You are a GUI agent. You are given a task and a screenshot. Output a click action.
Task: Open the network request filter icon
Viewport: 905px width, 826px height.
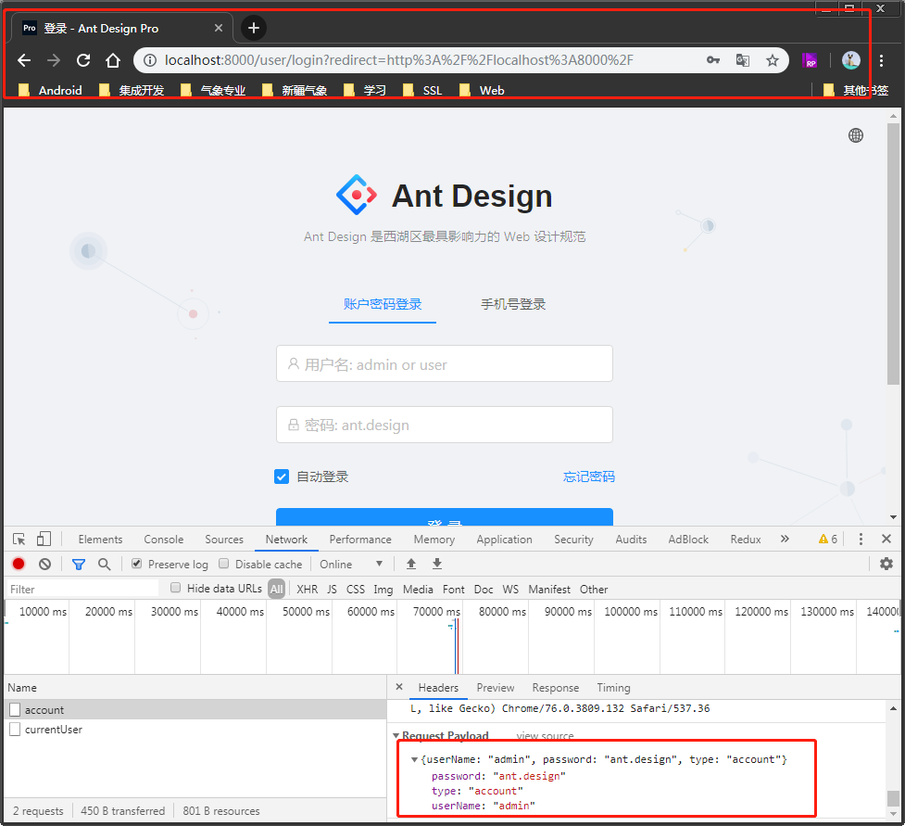(x=78, y=564)
